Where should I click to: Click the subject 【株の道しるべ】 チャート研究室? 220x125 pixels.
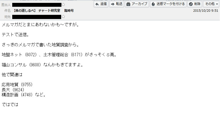pyautogui.click(x=37, y=11)
